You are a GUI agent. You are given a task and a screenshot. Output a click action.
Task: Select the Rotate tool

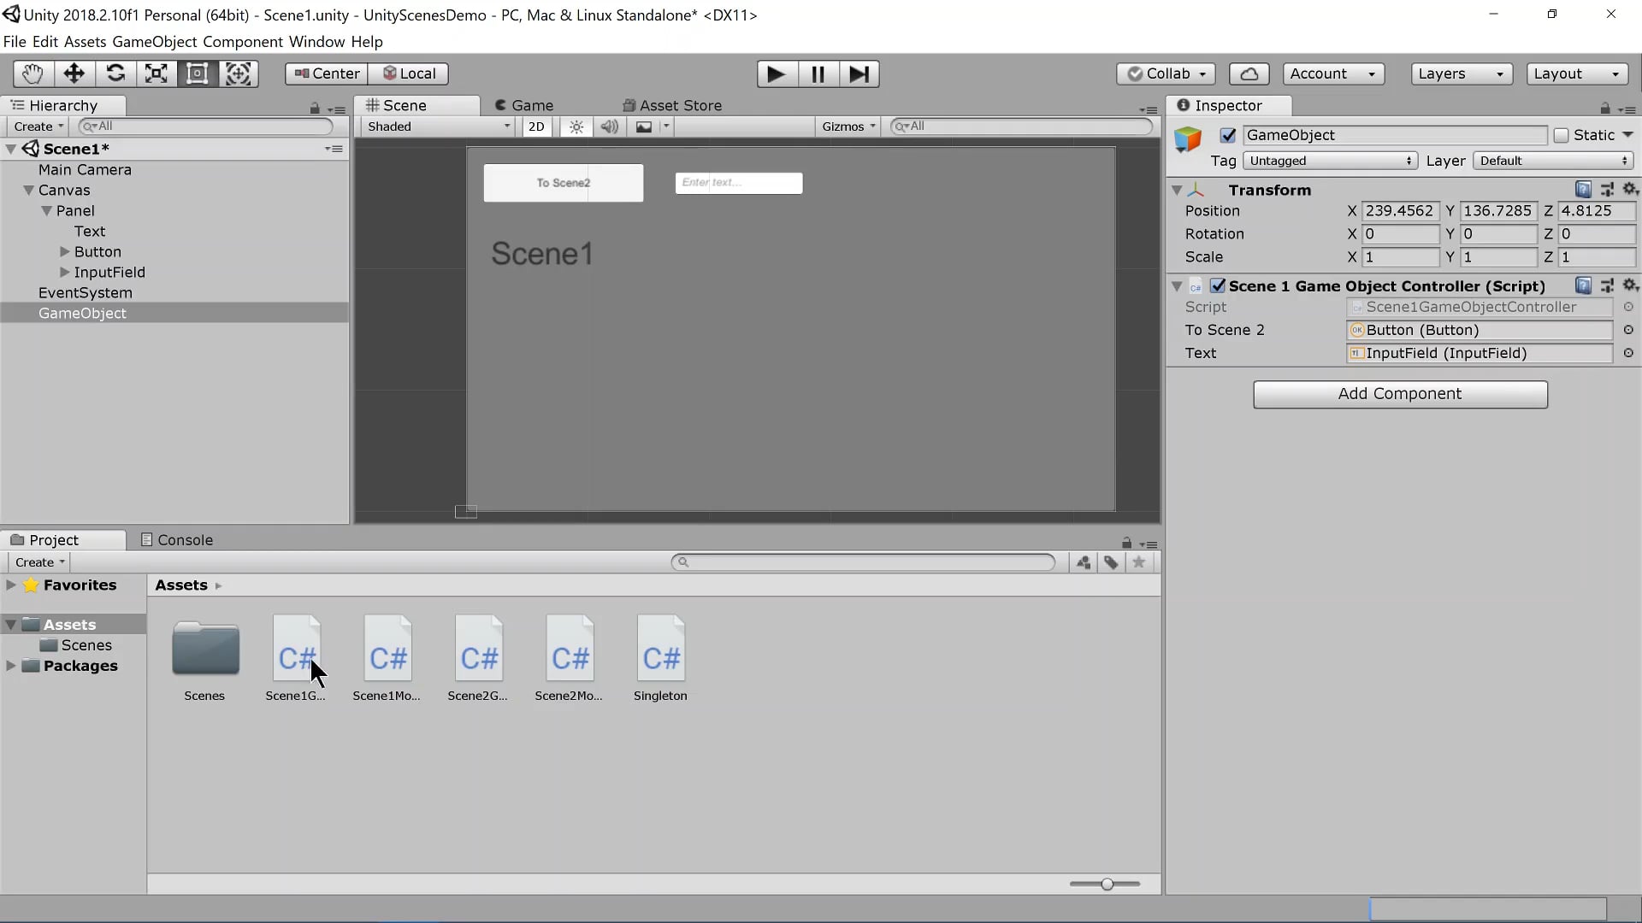pos(115,73)
